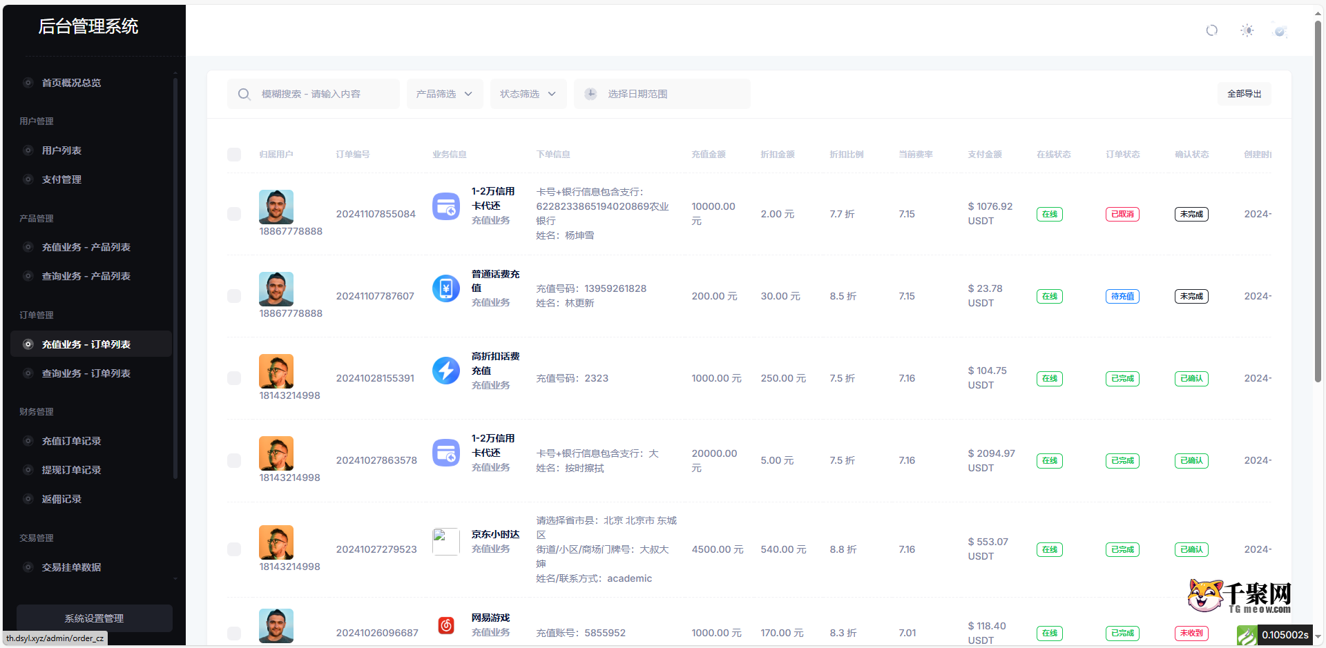Click 待充值 status tag on order 20241107787607
This screenshot has width=1326, height=648.
(1122, 296)
